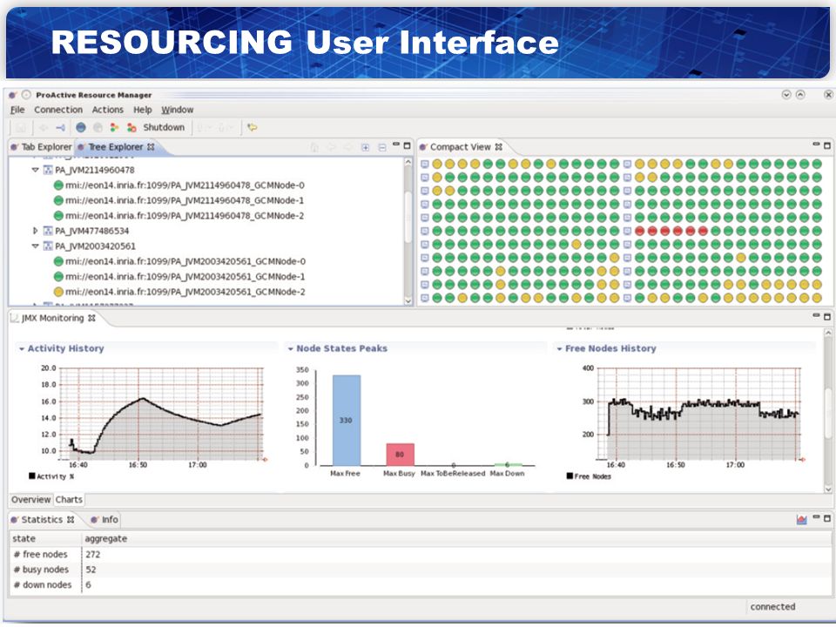The image size is (836, 627).
Task: Select the Tree Explorer tab
Action: coord(115,146)
